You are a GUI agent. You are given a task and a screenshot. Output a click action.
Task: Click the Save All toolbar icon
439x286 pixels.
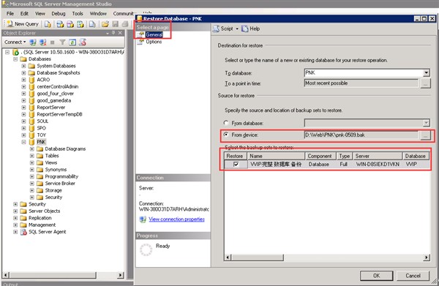tap(125, 24)
